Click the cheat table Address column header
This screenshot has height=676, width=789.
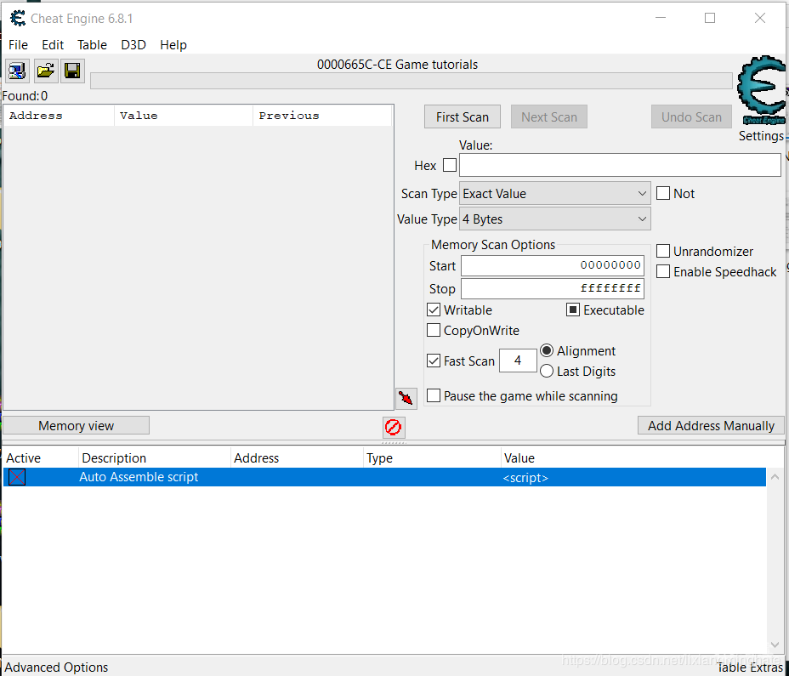297,458
